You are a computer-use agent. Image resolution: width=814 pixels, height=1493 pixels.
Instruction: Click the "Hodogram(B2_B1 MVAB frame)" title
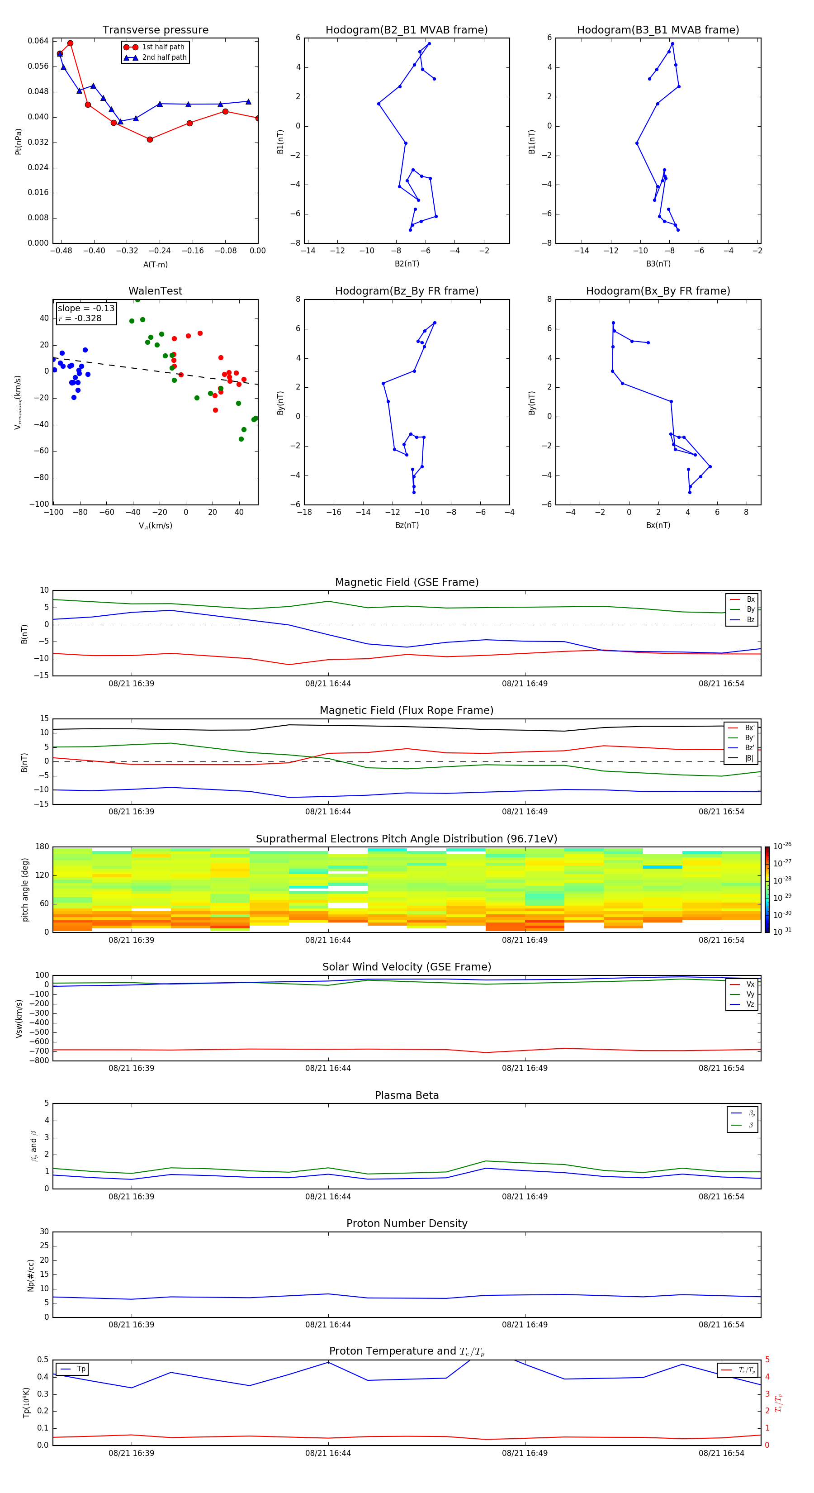407,30
